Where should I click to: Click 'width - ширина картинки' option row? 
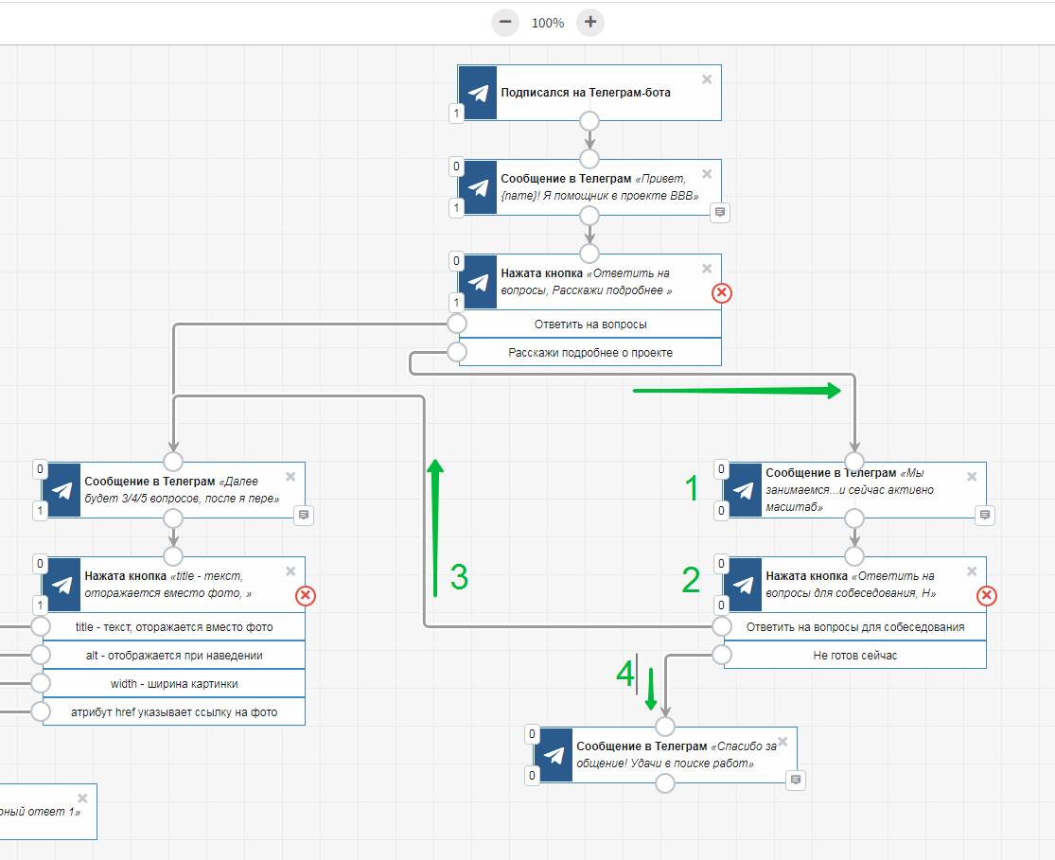[173, 683]
